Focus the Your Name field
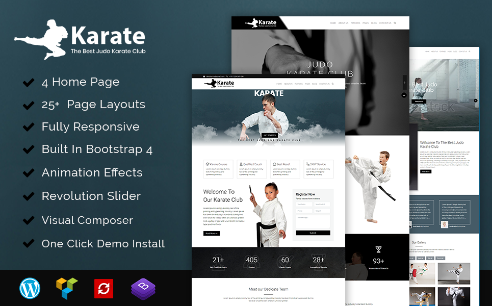 pos(304,204)
